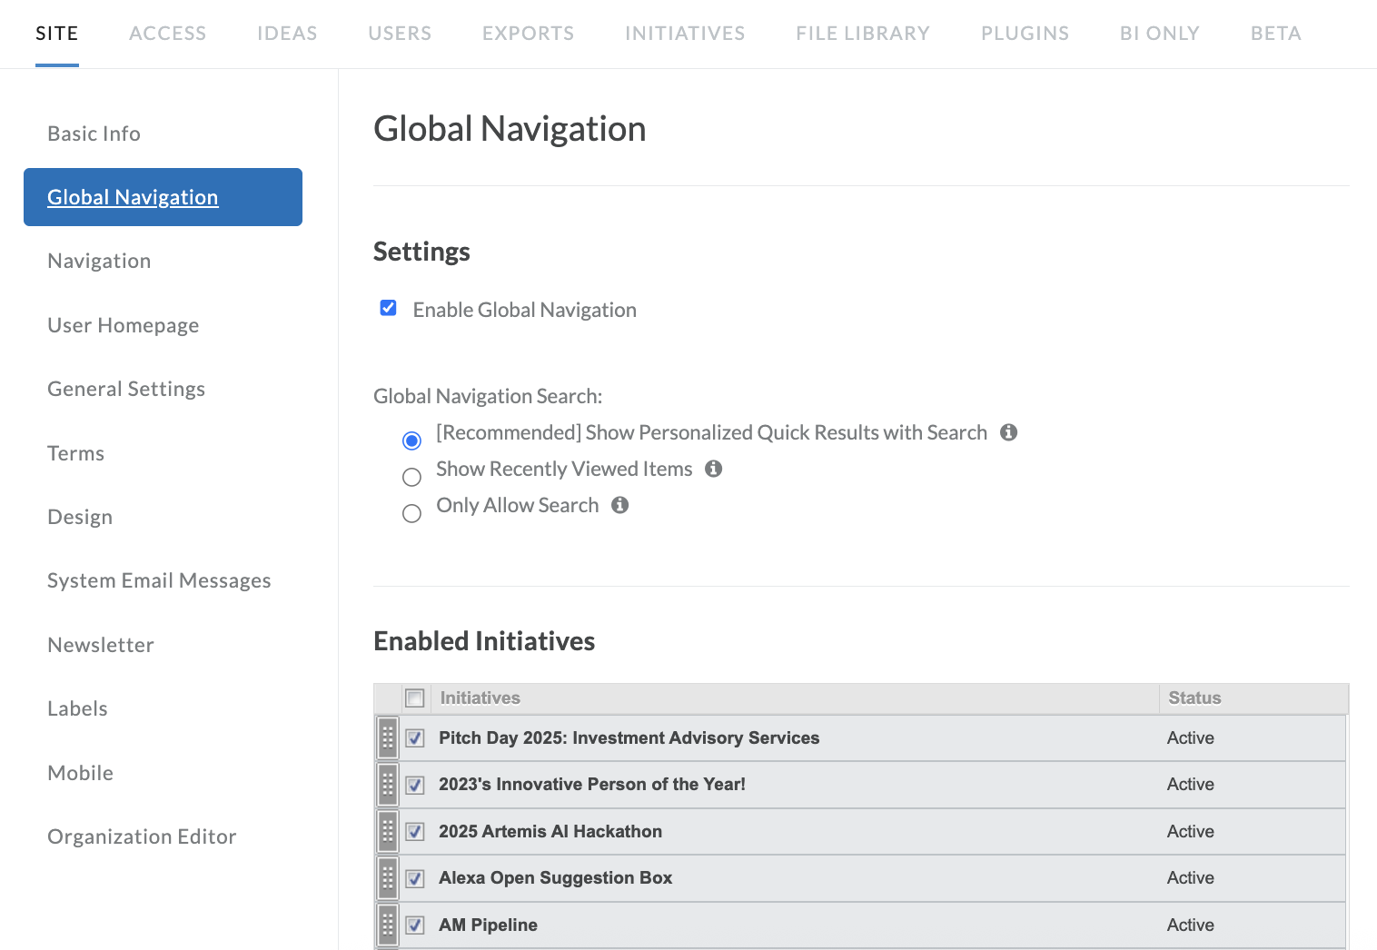
Task: Grab drag handle for Pitch Day 2025 row
Action: (x=388, y=737)
